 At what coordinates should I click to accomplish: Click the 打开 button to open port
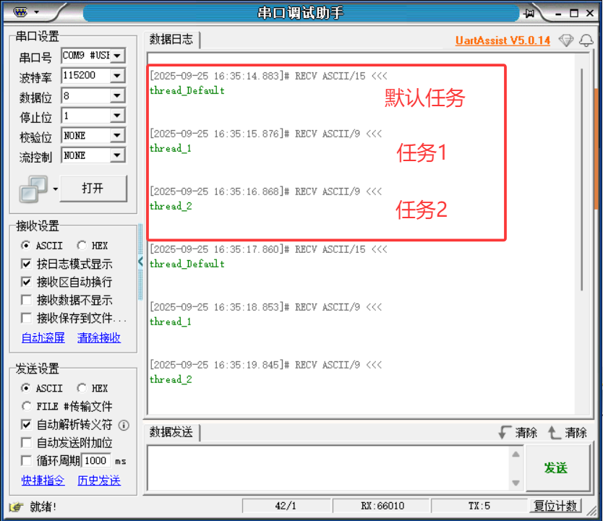pos(93,189)
